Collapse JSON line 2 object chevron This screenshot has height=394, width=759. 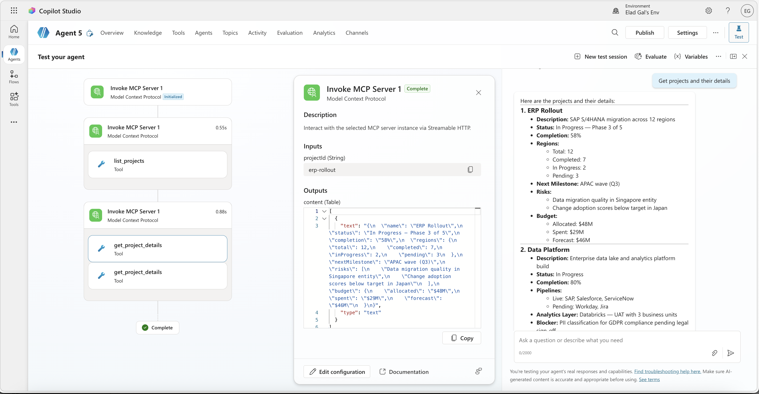[324, 218]
